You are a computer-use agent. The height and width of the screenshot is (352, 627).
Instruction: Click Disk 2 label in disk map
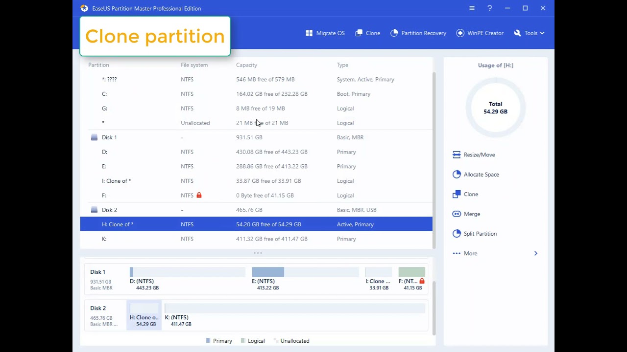click(x=98, y=308)
